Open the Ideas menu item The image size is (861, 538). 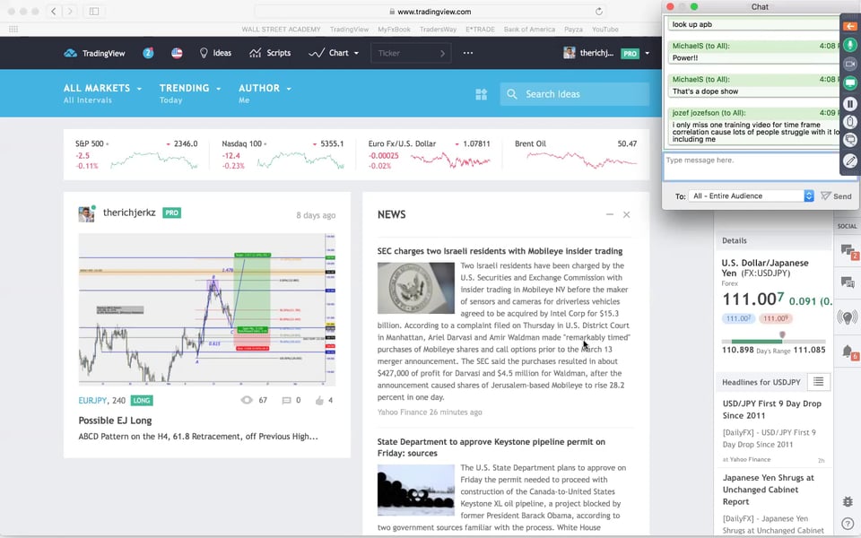pos(215,53)
